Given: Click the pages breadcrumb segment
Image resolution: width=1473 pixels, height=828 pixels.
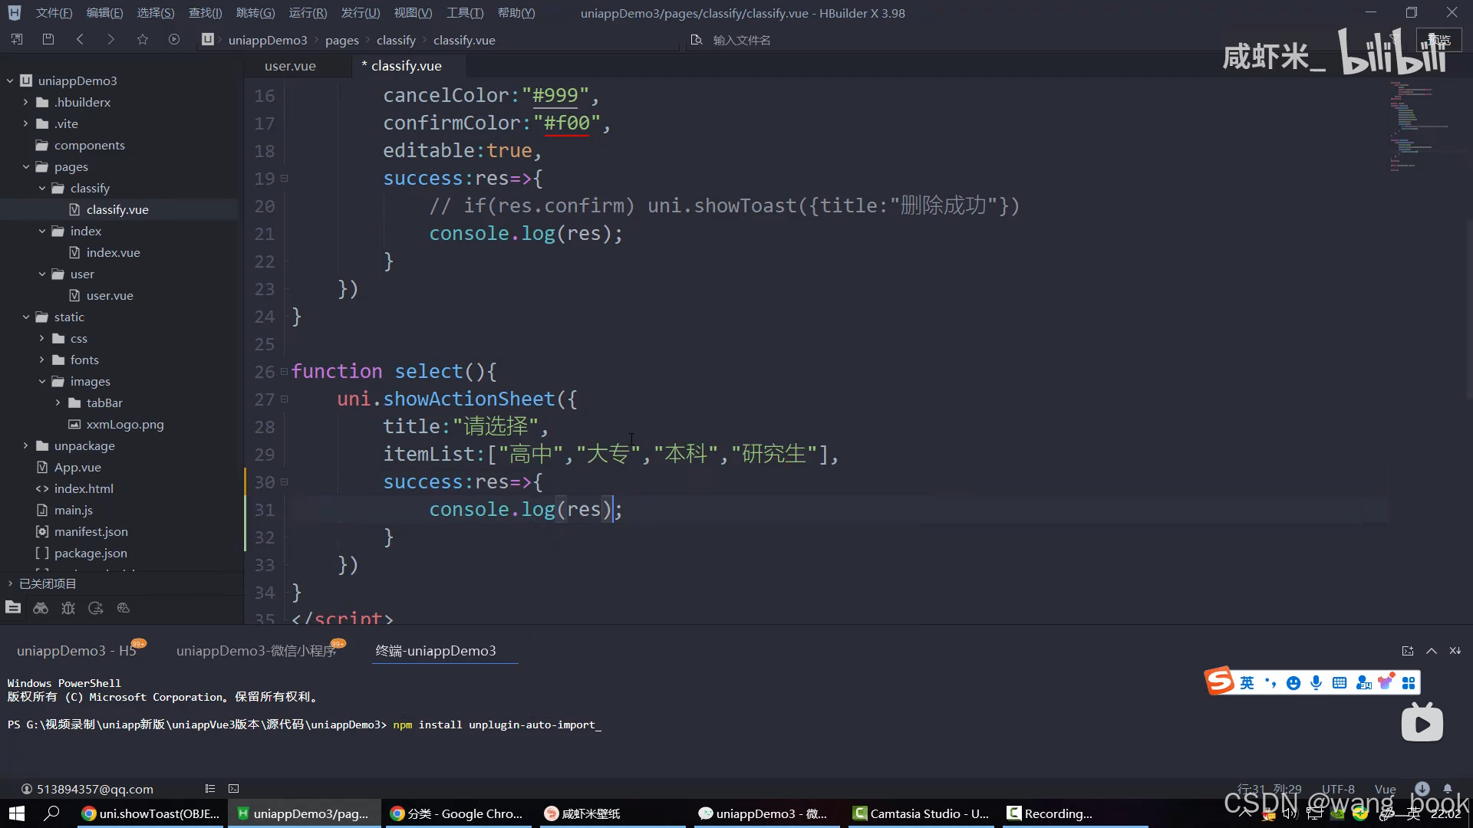Looking at the screenshot, I should (341, 40).
